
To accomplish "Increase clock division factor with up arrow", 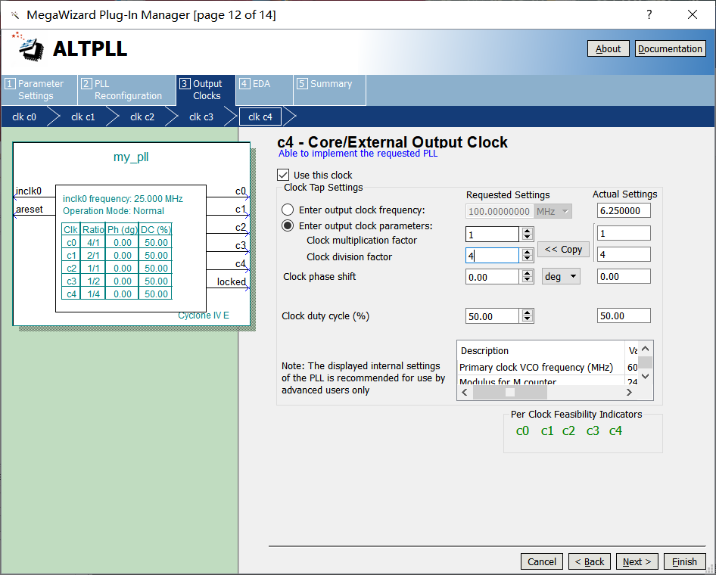I will (528, 252).
